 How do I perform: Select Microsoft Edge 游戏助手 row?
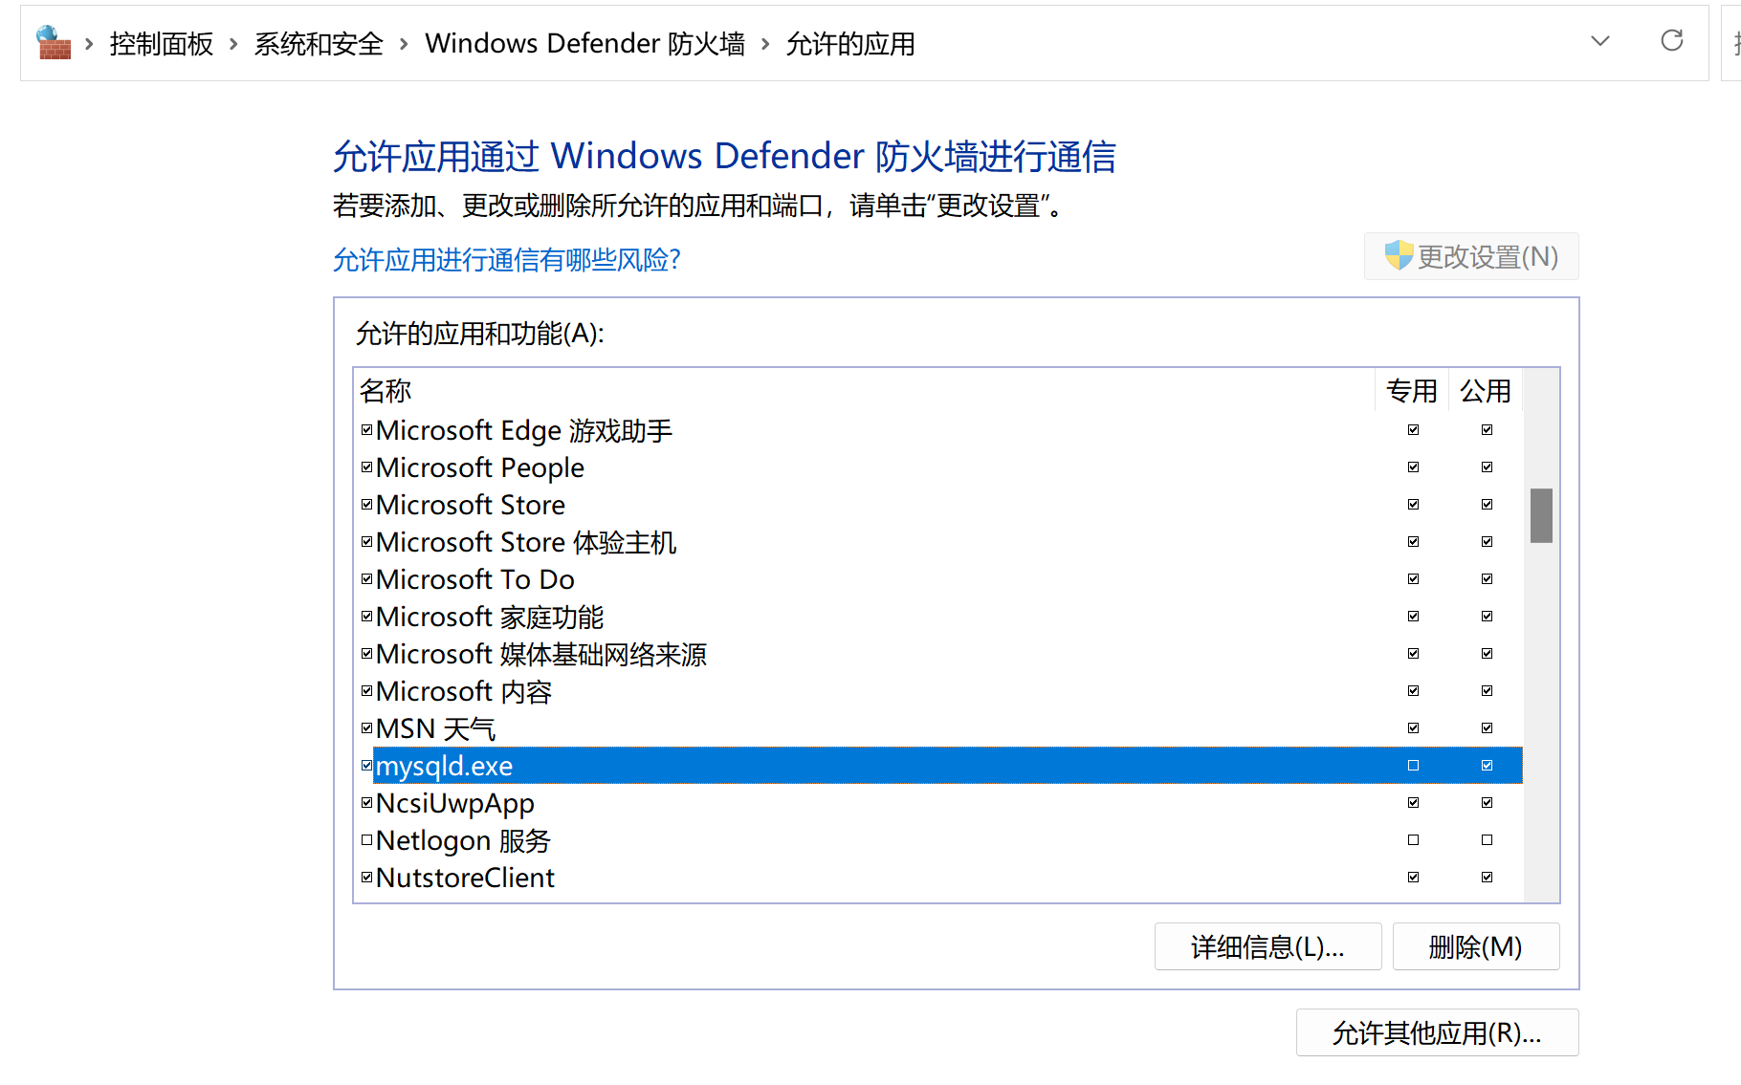point(938,430)
